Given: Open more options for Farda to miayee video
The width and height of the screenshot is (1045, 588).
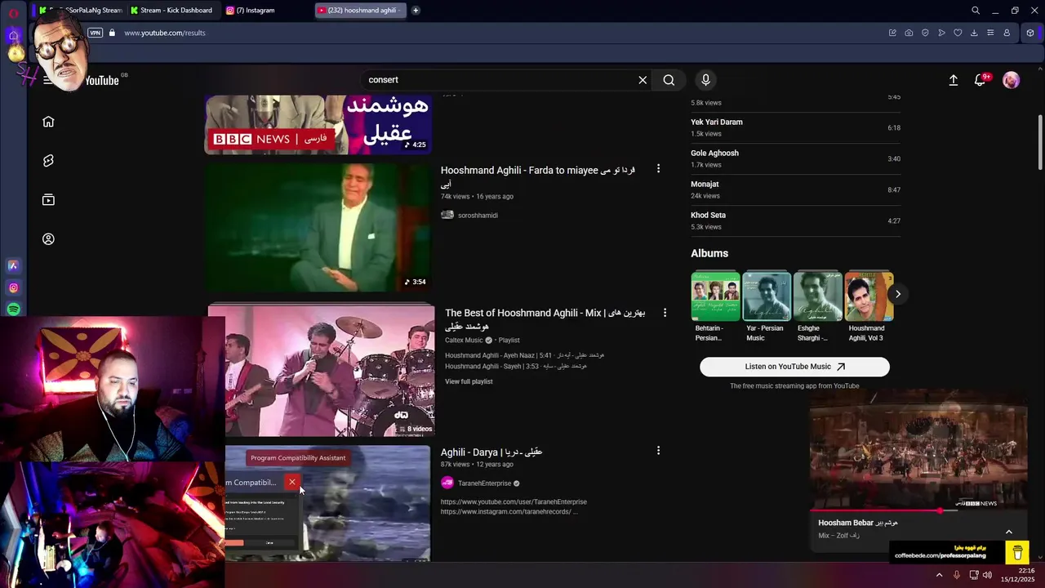Looking at the screenshot, I should 658,169.
